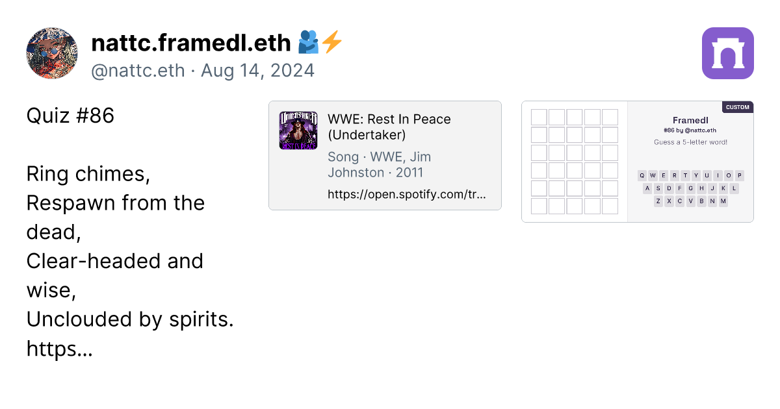Image resolution: width=780 pixels, height=409 pixels.
Task: Click the CUSTOM badge on Framedl card
Action: 737,107
